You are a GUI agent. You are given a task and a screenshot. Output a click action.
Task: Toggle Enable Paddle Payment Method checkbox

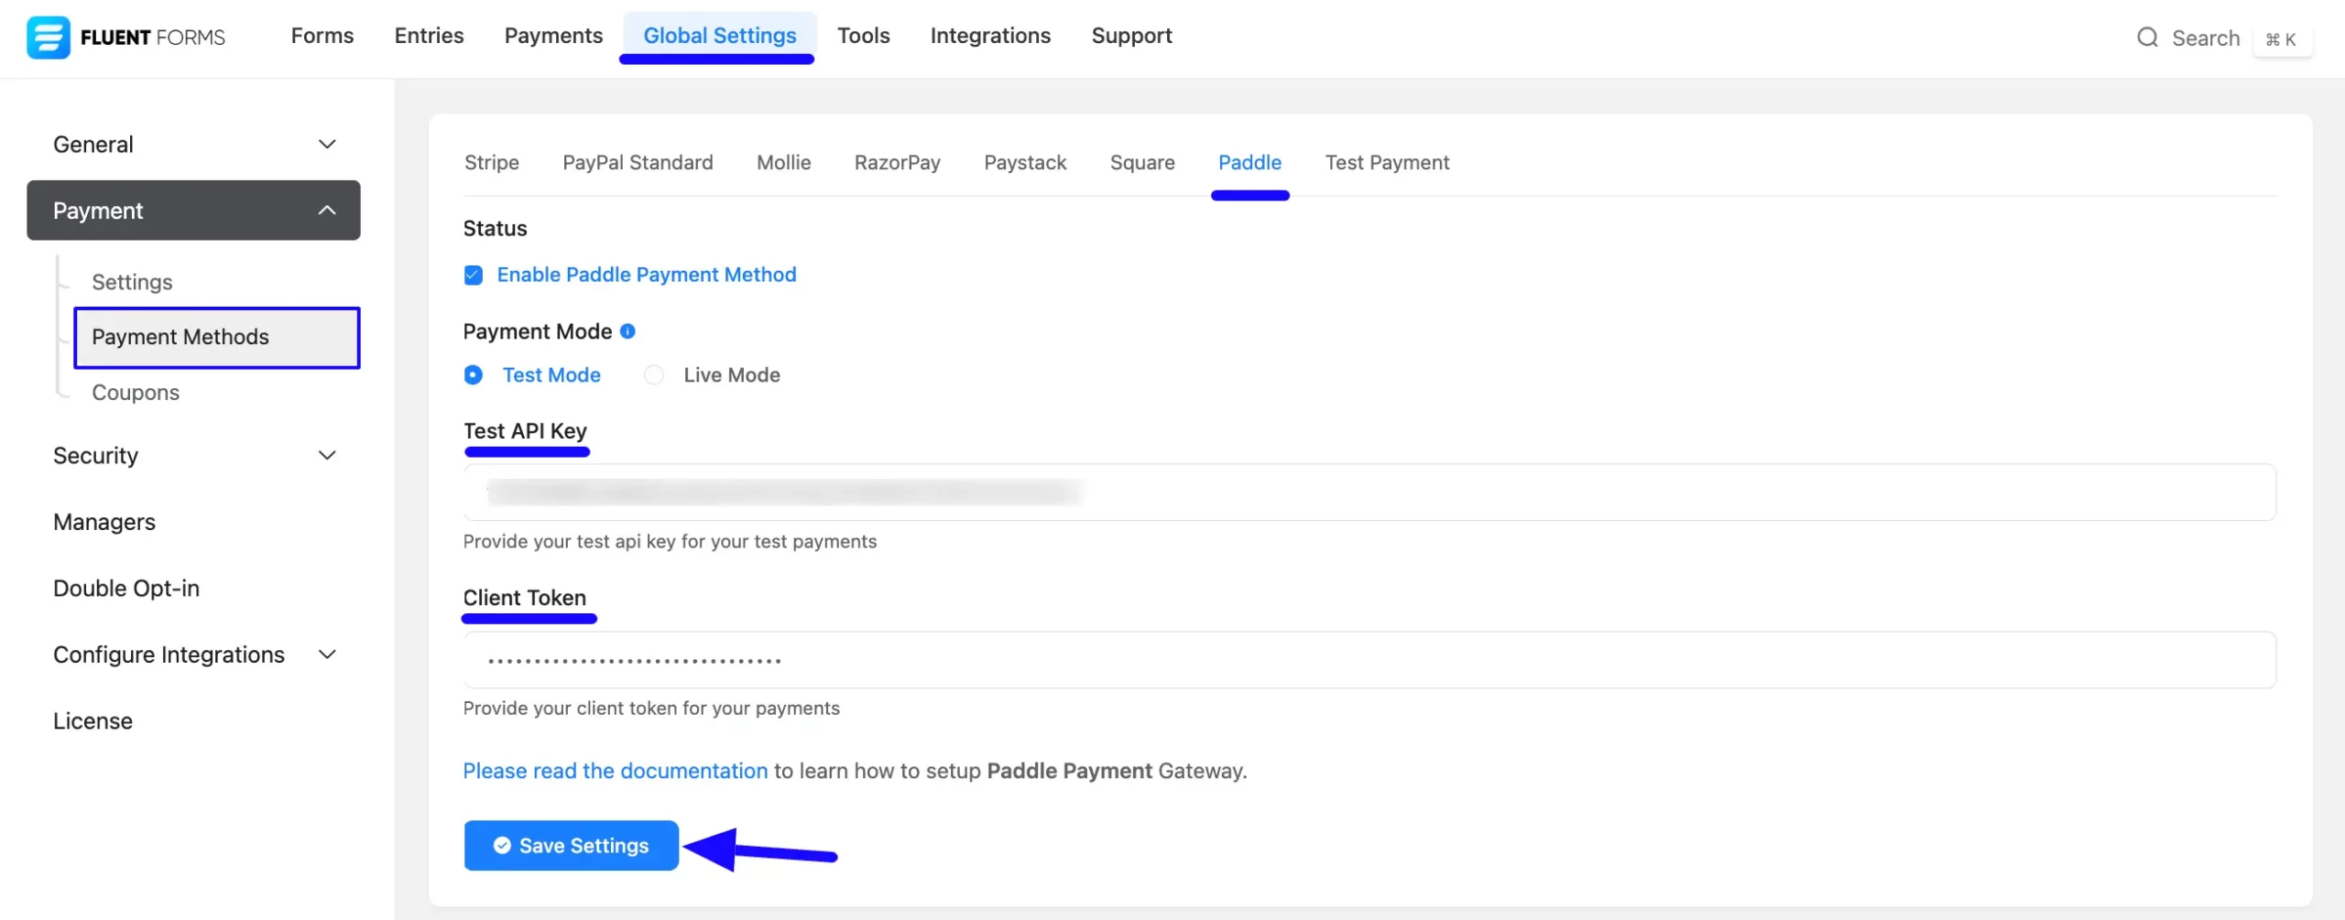coord(474,276)
